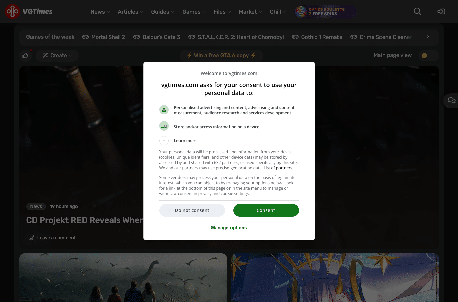The image size is (458, 302).
Task: Open the Market dropdown menu
Action: (x=250, y=12)
